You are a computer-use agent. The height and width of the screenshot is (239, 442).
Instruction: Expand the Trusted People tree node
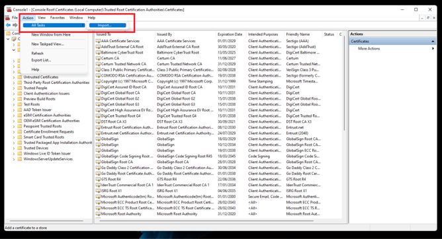pyautogui.click(x=13, y=88)
